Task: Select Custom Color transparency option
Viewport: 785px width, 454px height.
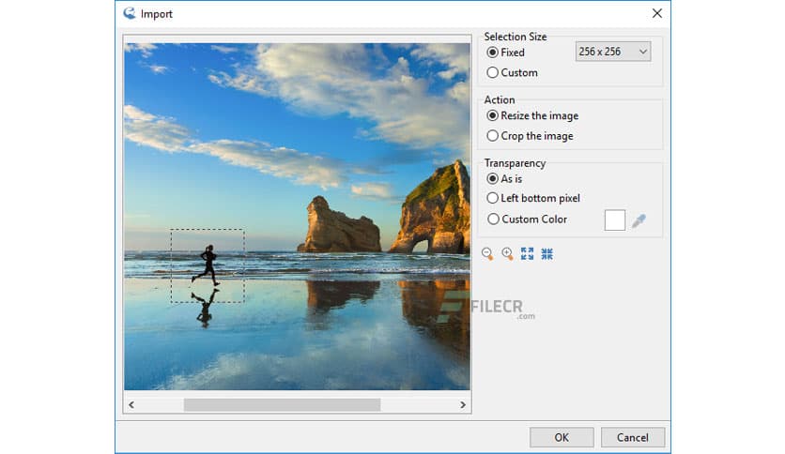Action: tap(527, 219)
